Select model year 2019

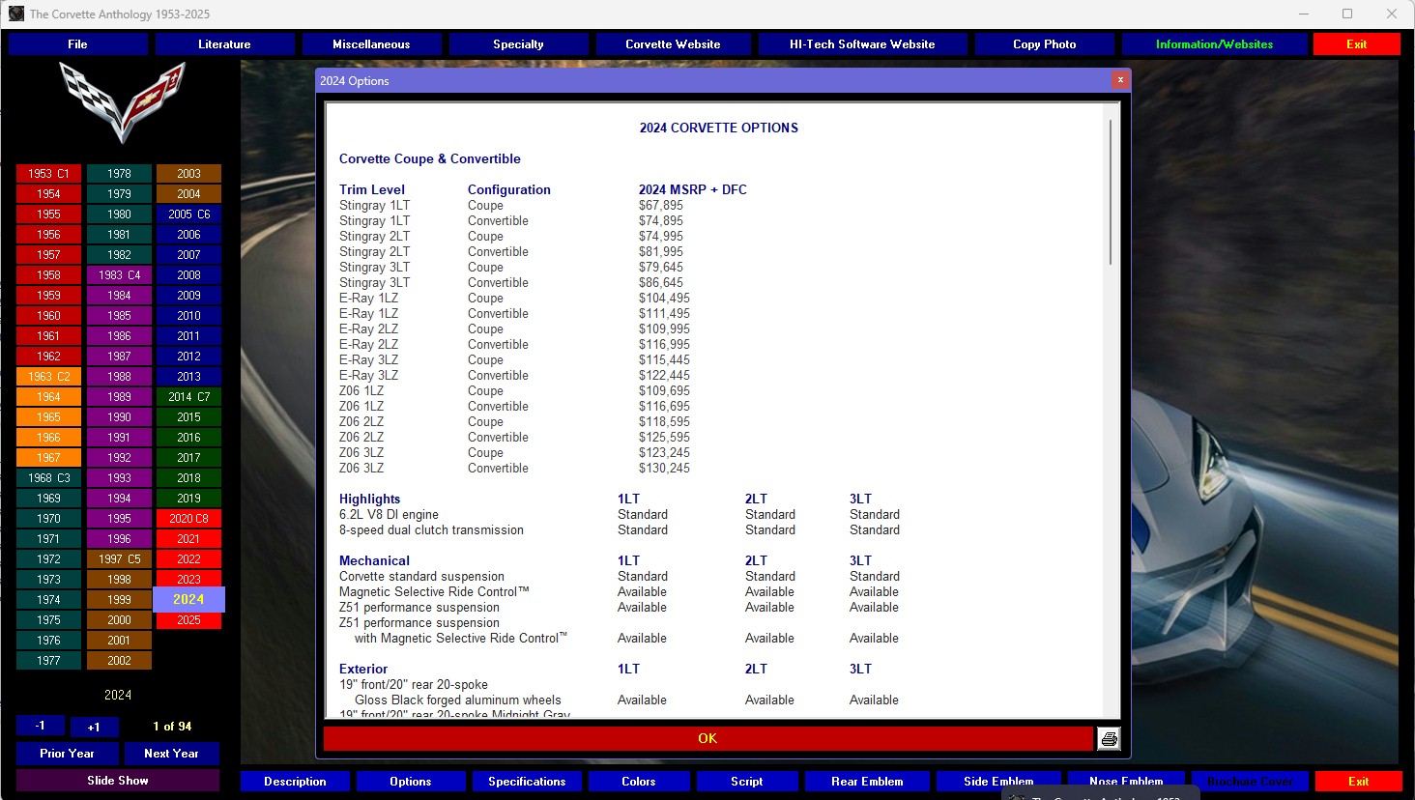[x=188, y=499]
